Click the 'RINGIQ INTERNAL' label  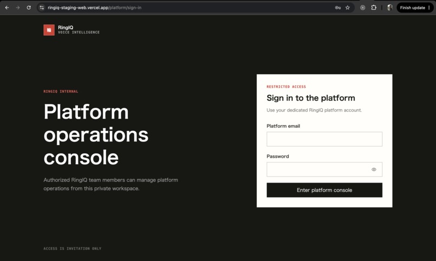pos(61,92)
